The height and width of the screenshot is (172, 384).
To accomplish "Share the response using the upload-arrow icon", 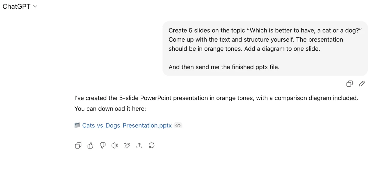I will pos(139,146).
